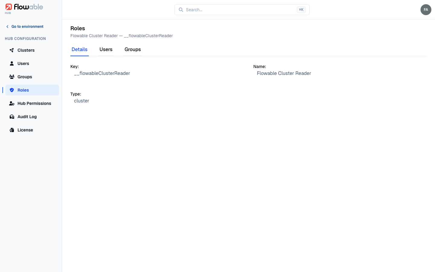This screenshot has width=435, height=272.
Task: Open Hub Permissions in the sidebar
Action: pyautogui.click(x=32, y=103)
